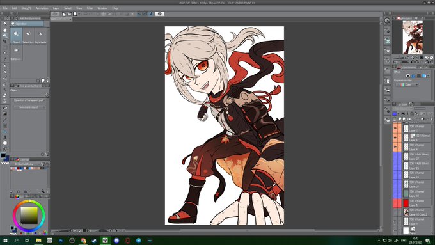Select the Move layer tool

pyautogui.click(x=4, y=42)
